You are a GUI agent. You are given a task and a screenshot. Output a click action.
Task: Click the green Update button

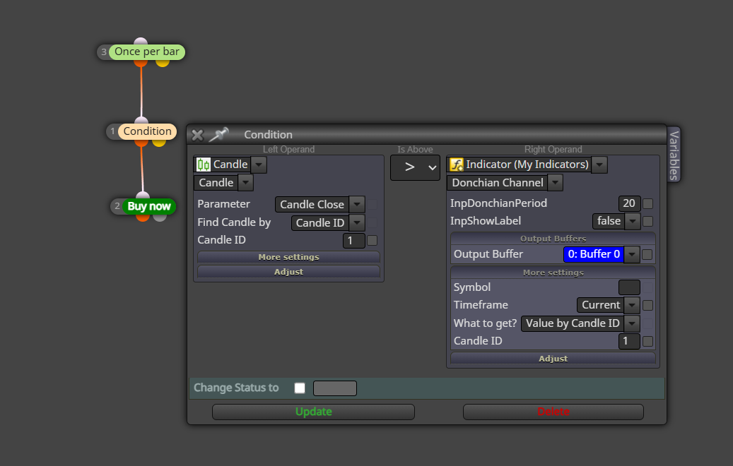(314, 412)
